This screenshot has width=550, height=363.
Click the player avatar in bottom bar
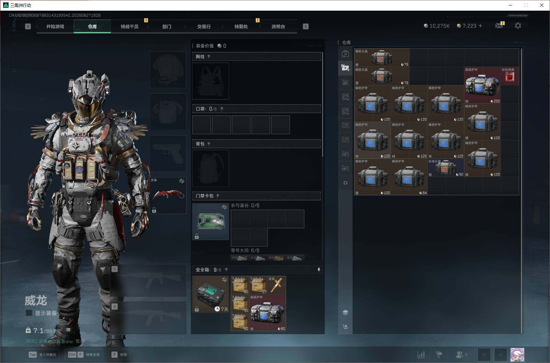click(517, 355)
